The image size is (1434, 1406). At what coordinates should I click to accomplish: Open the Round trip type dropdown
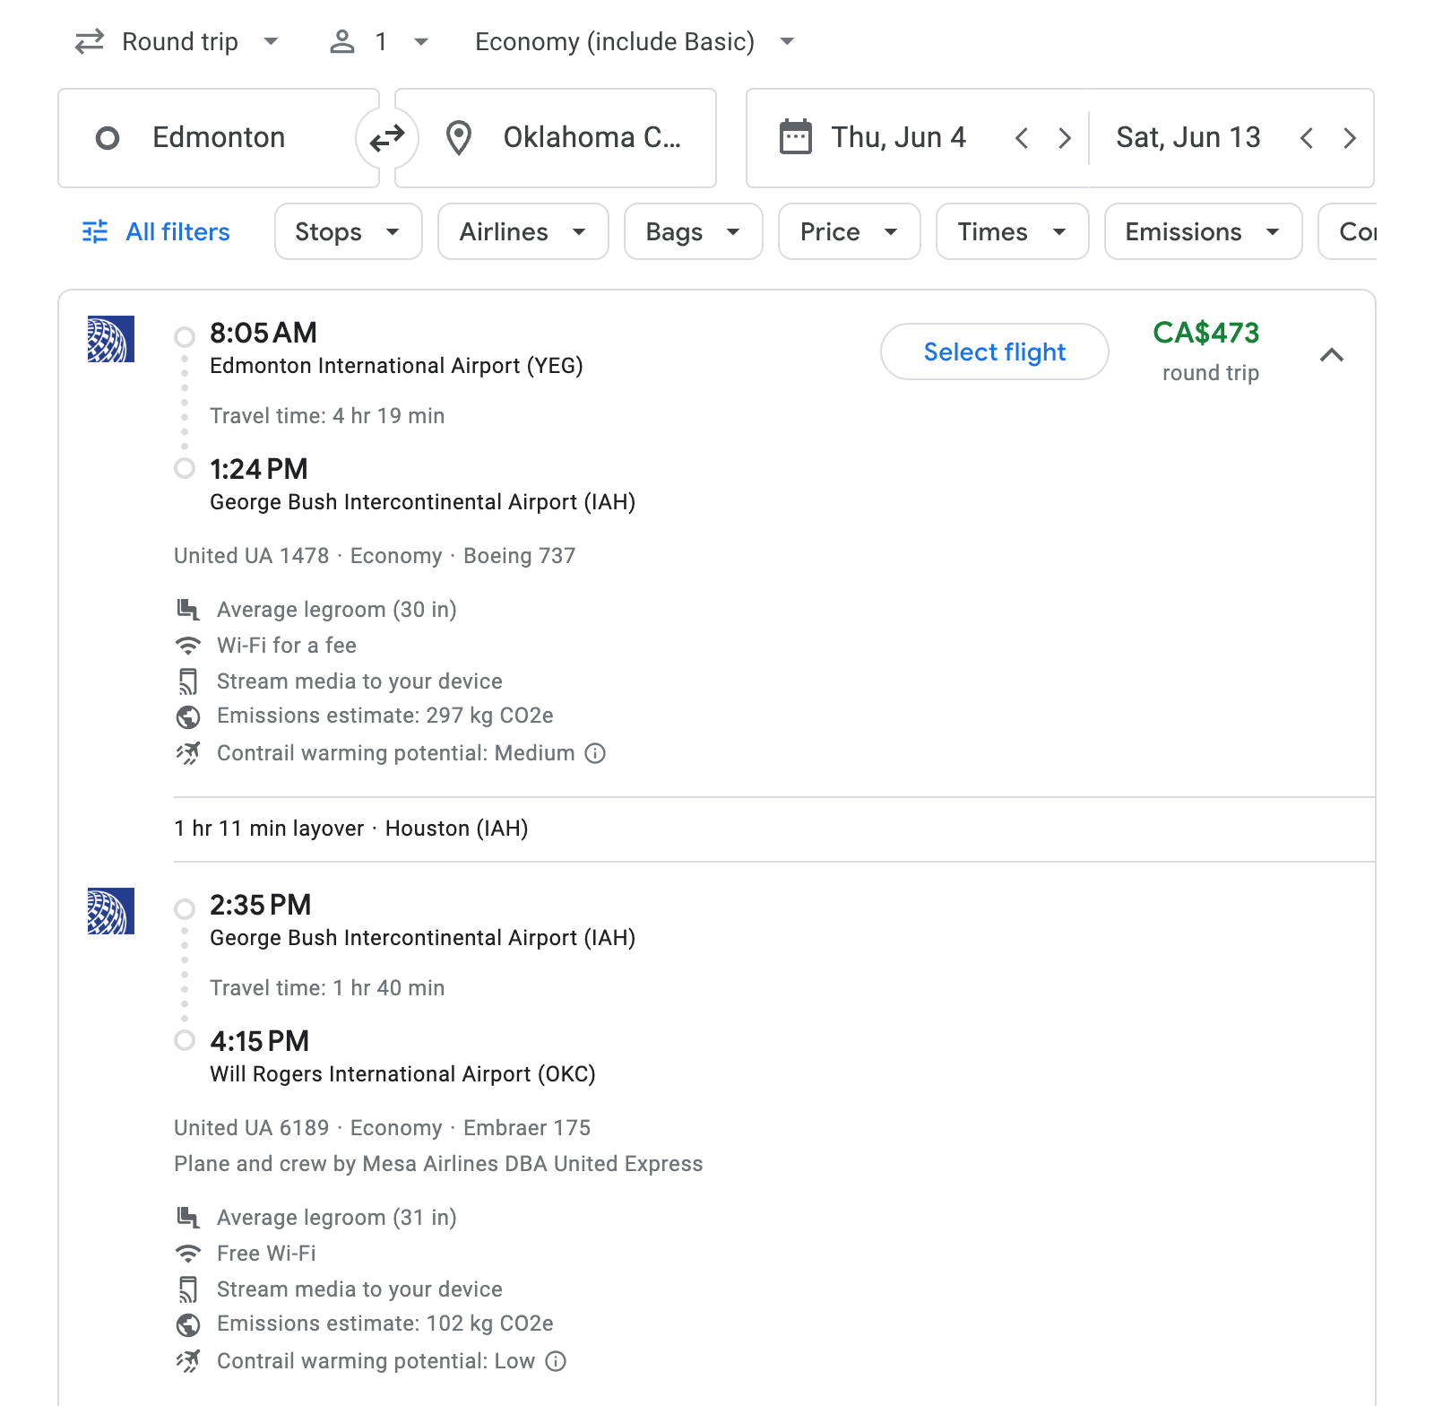179,42
